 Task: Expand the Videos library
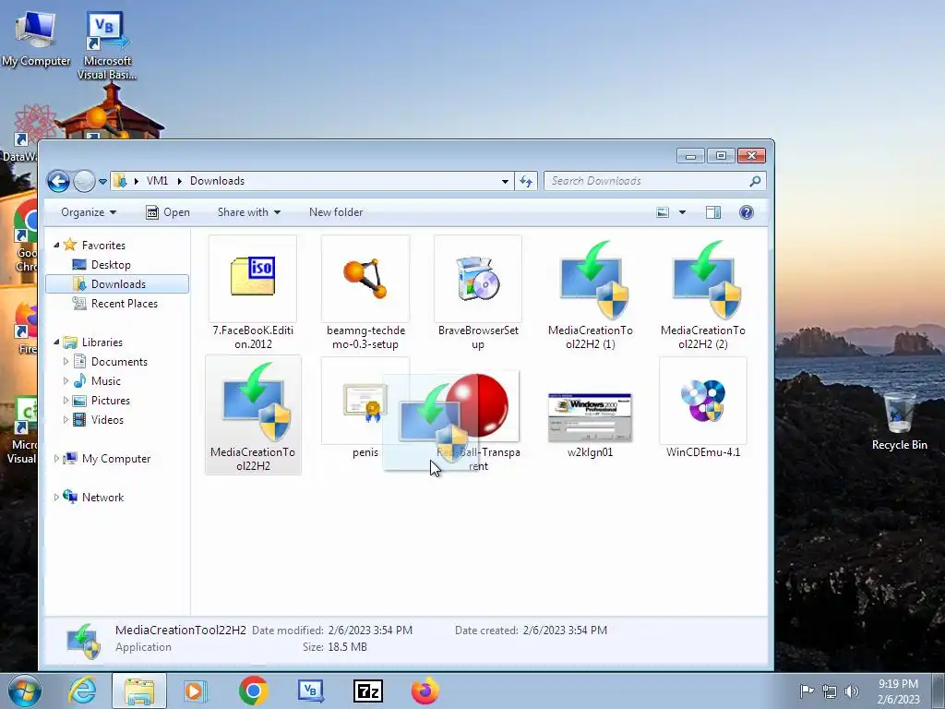coord(66,420)
